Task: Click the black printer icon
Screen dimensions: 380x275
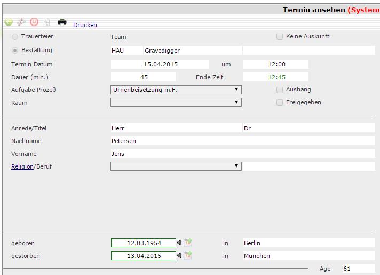Action: [62, 22]
